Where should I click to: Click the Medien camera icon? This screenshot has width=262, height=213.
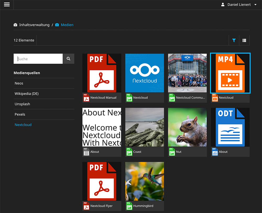click(x=57, y=25)
